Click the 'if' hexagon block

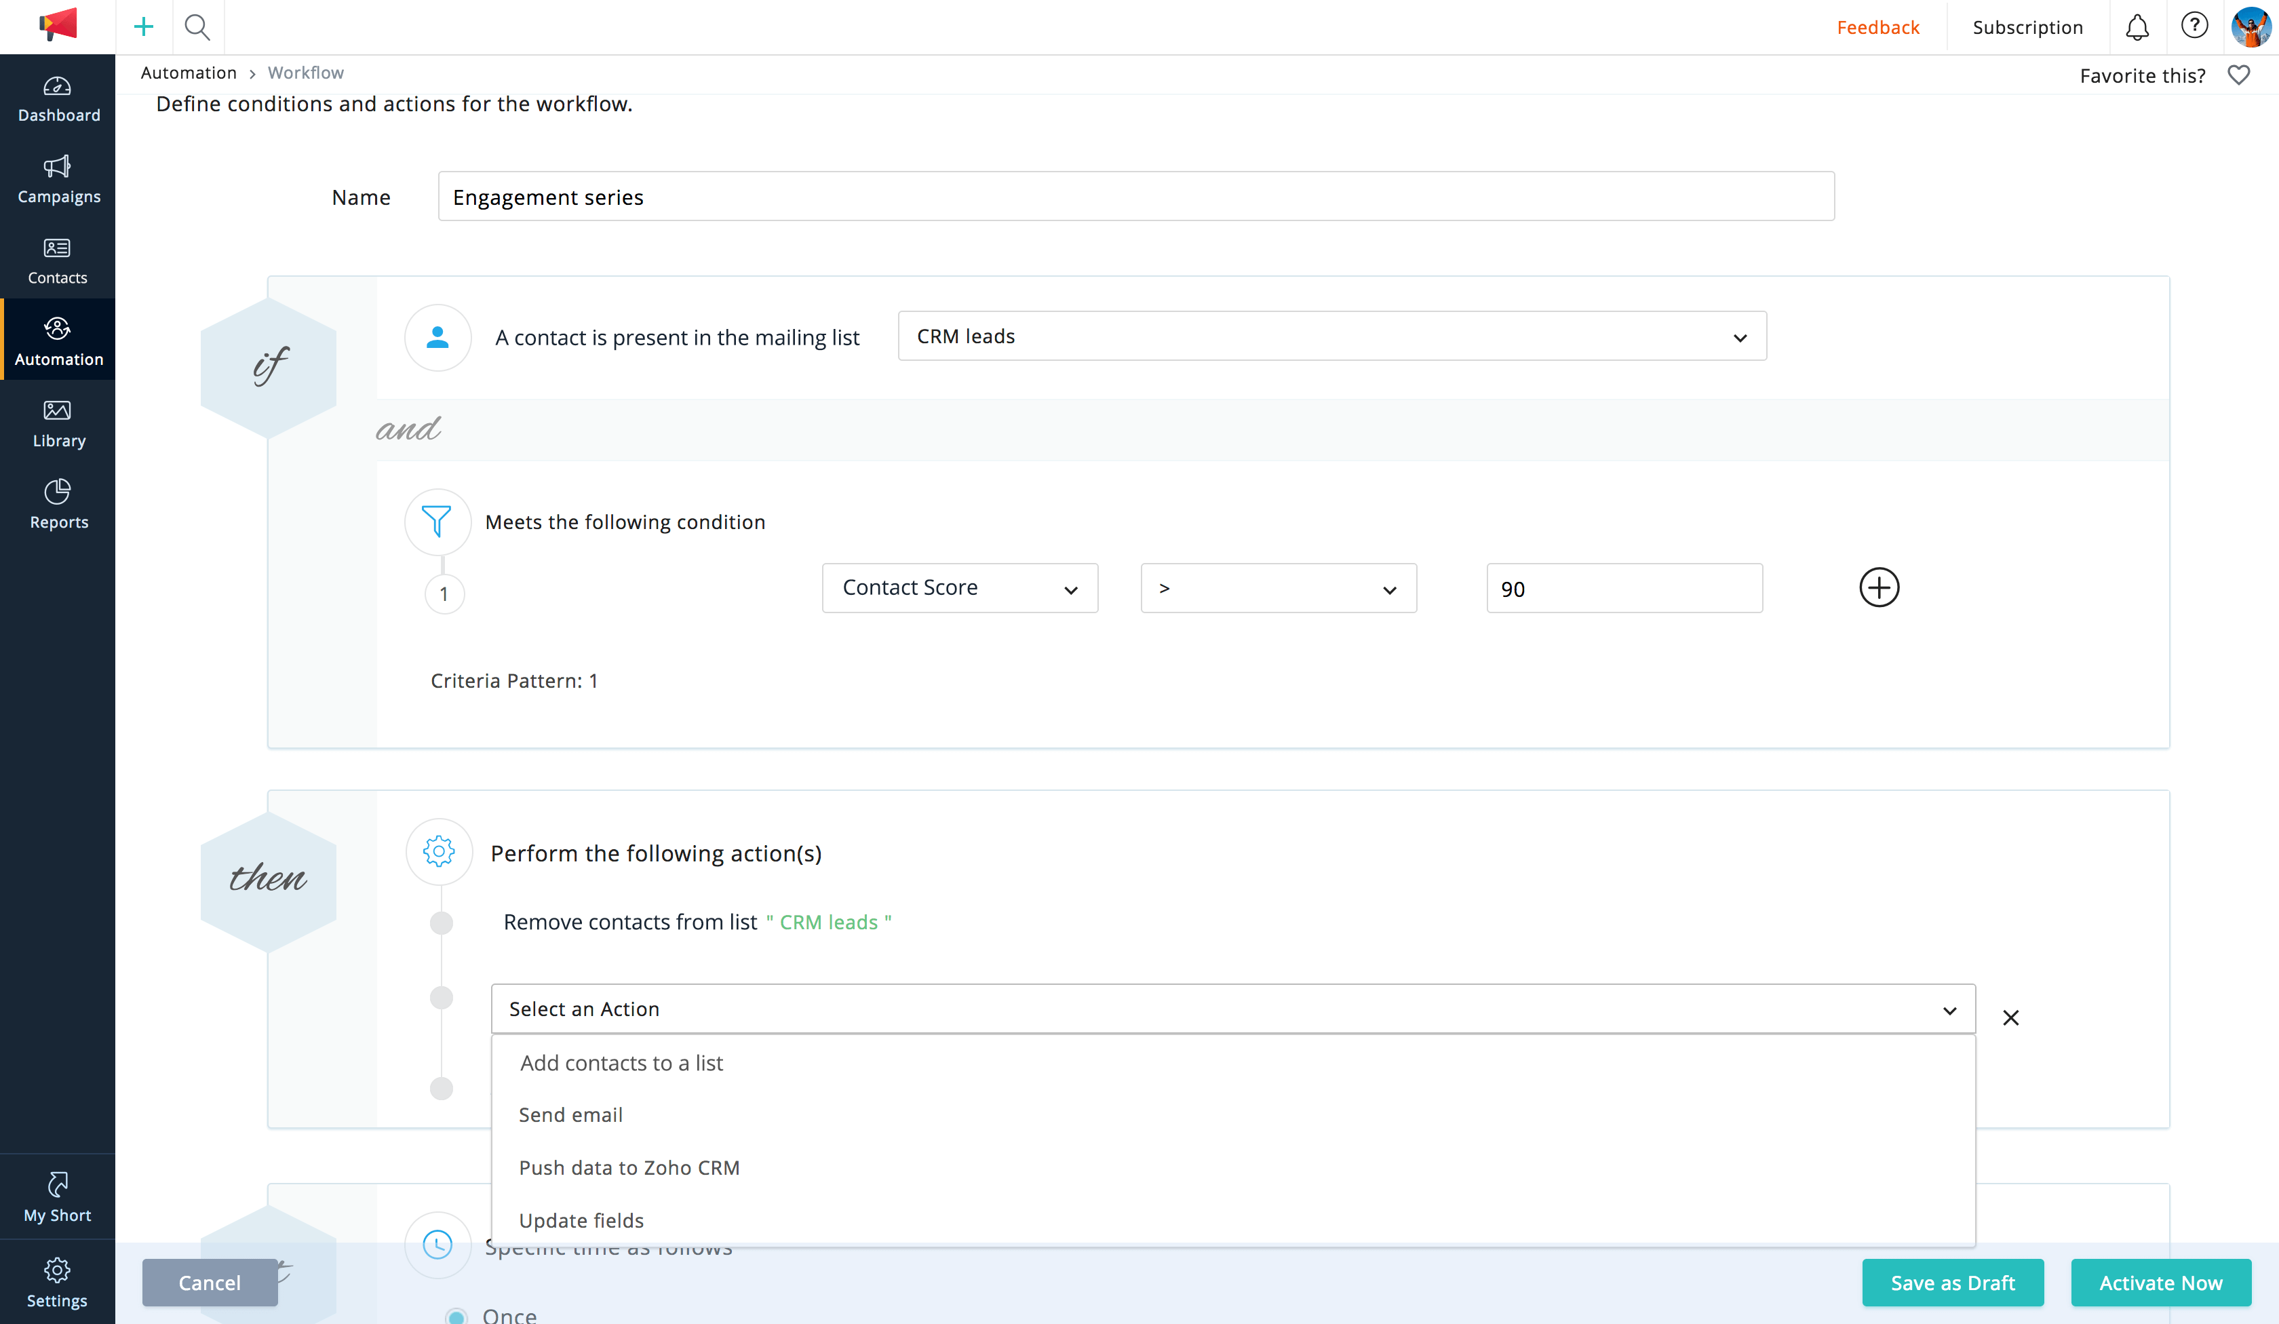pyautogui.click(x=269, y=368)
